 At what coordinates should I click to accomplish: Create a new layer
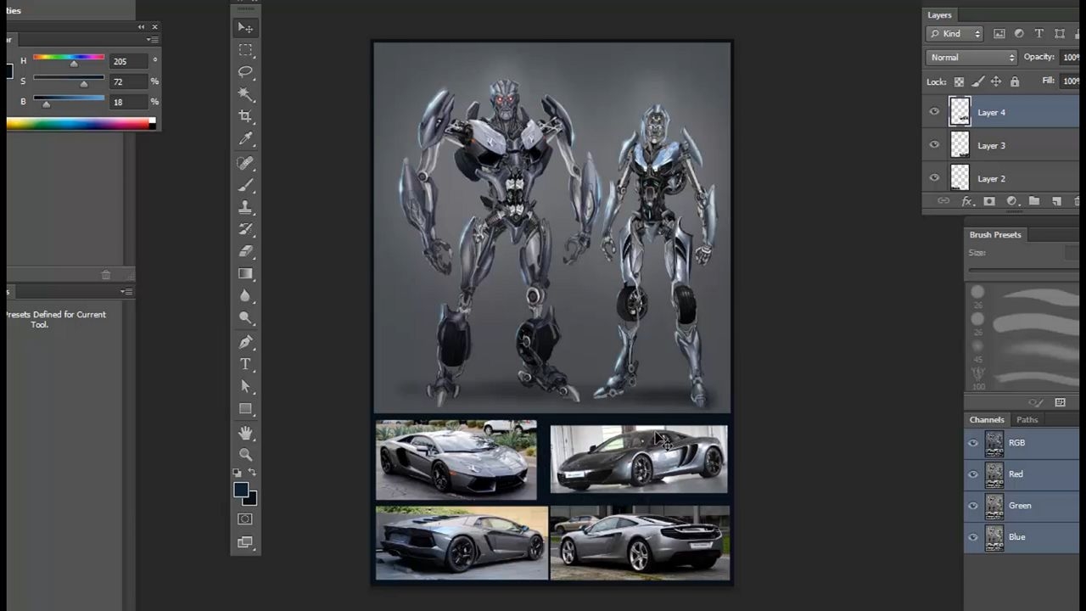click(1056, 201)
